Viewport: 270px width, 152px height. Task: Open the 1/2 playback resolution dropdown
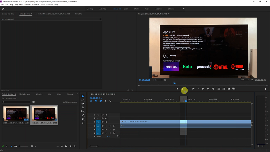click(x=245, y=80)
